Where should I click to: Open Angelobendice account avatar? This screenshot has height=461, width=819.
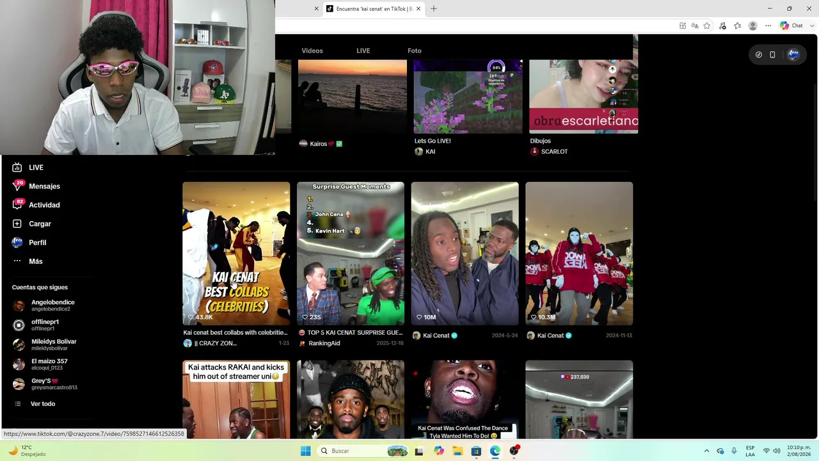19,305
